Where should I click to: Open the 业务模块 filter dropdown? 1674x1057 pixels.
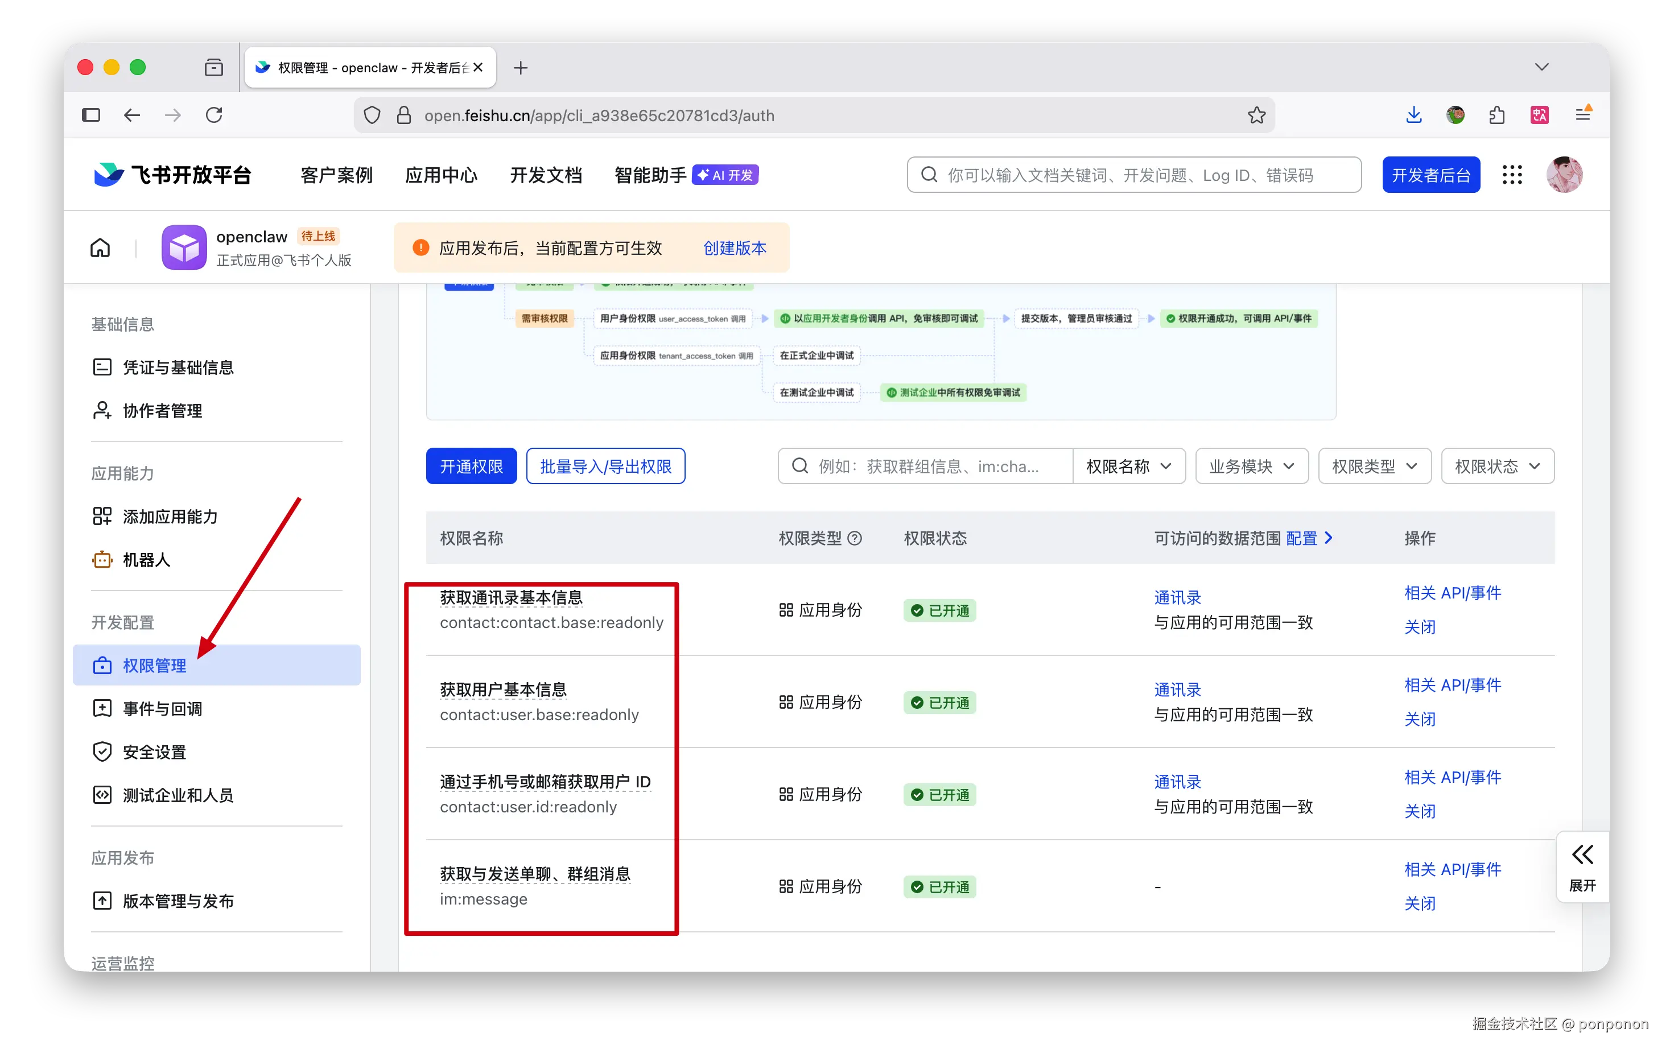point(1251,466)
